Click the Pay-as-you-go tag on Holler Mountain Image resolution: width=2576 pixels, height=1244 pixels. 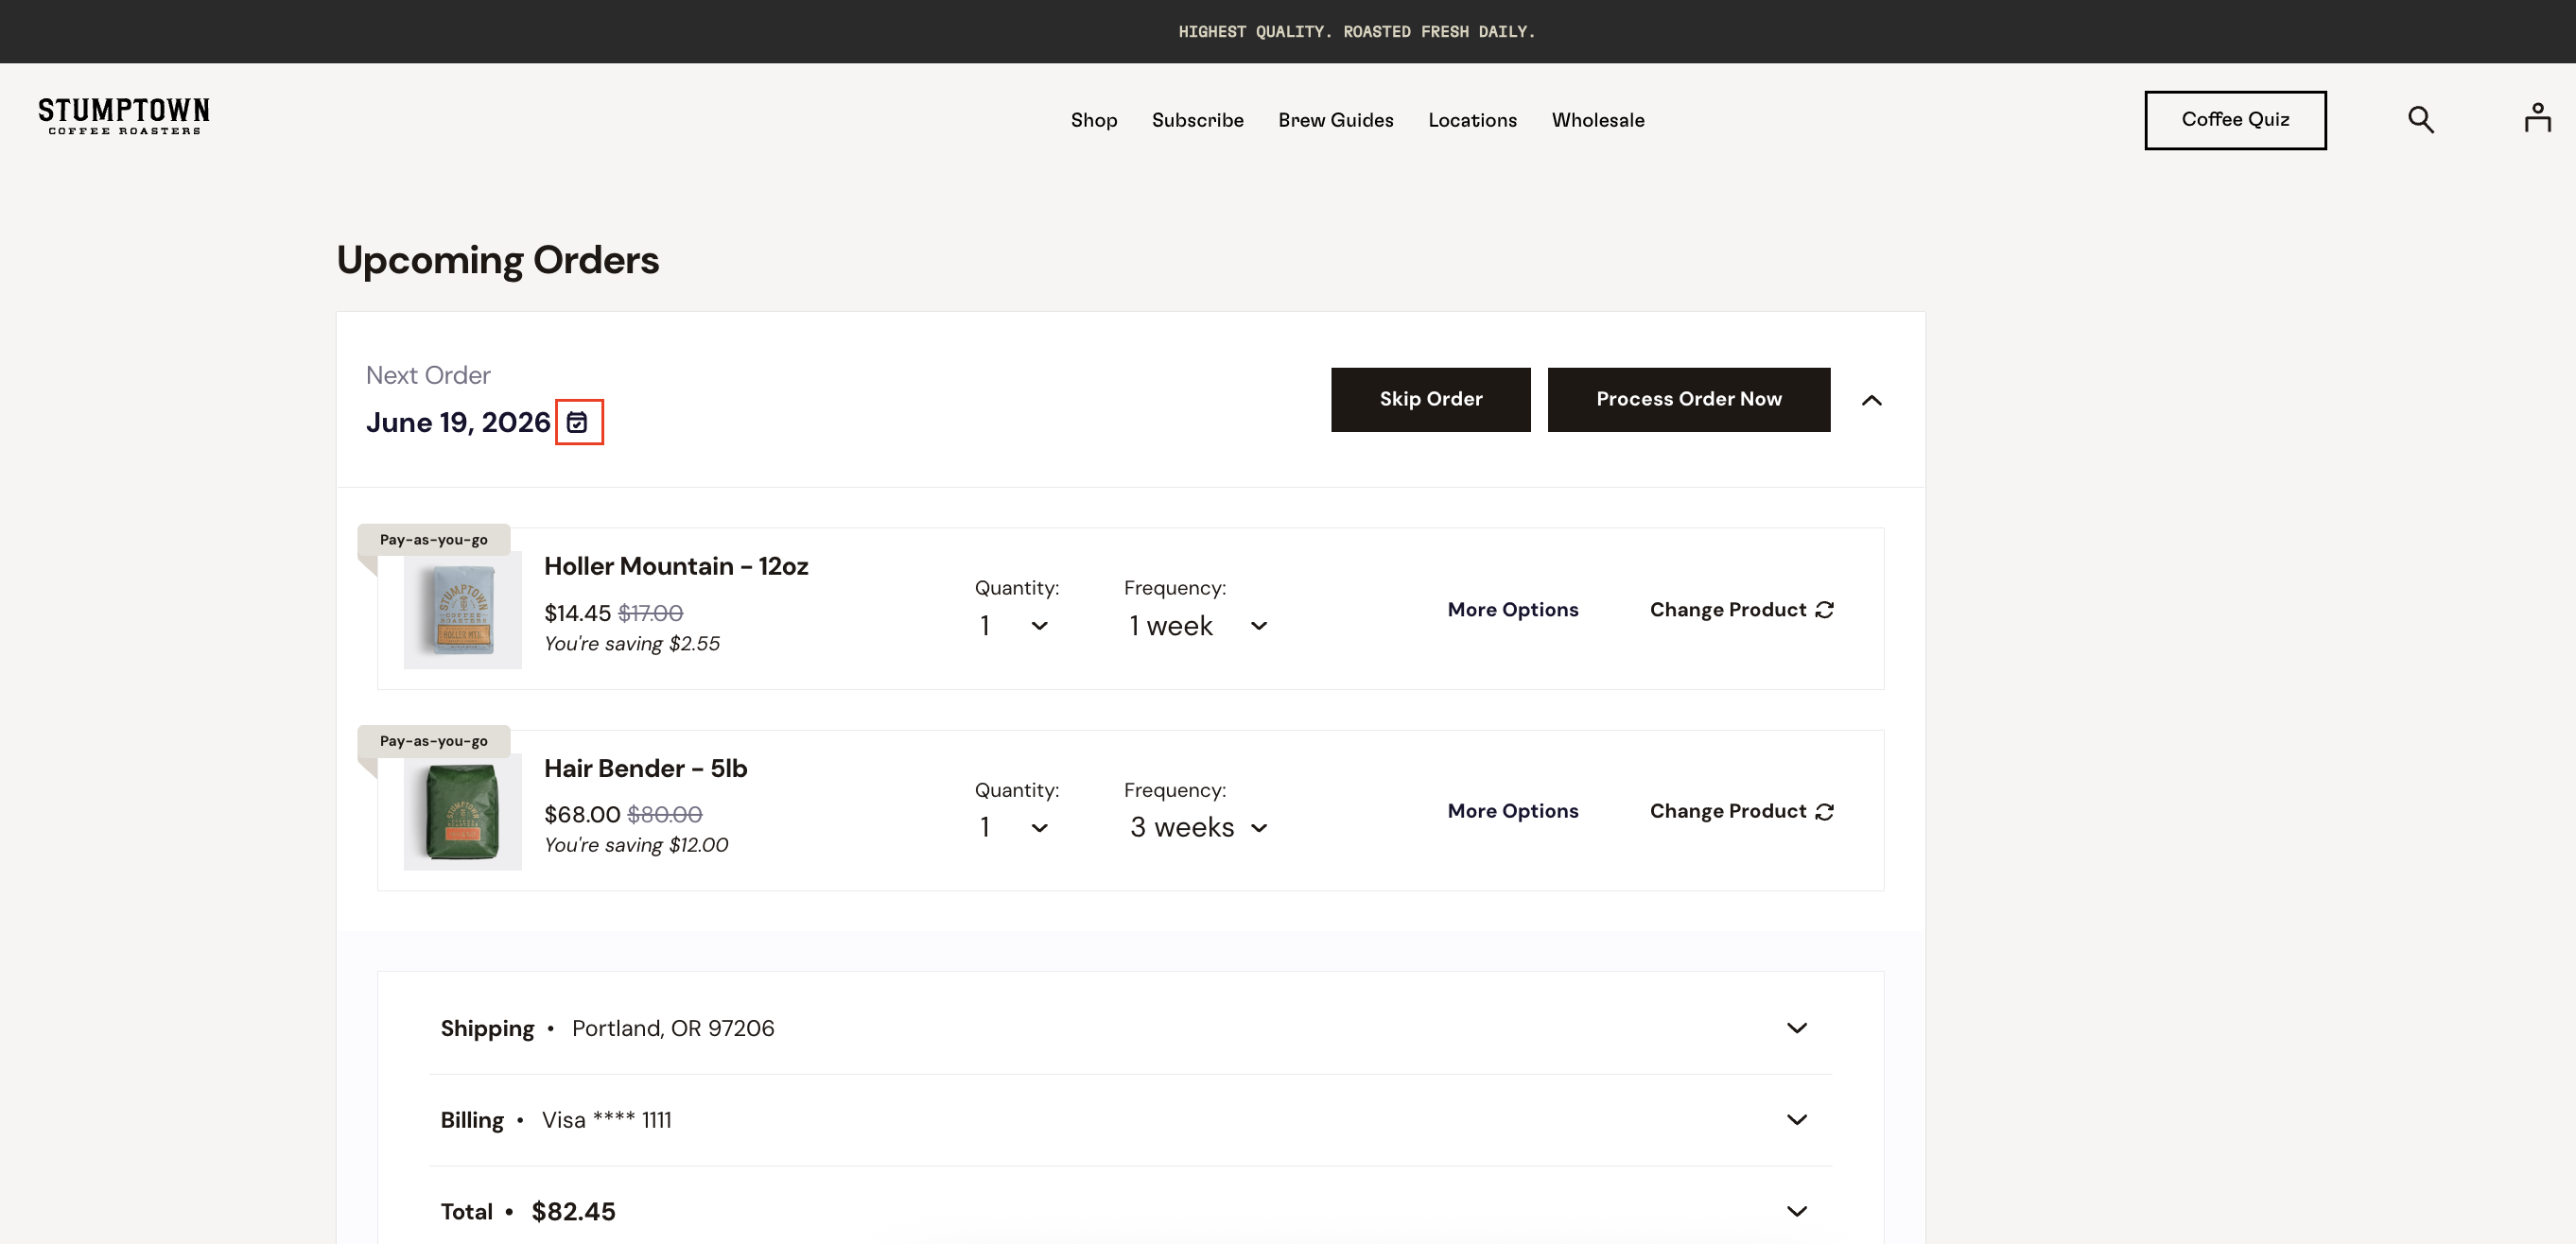[x=434, y=540]
